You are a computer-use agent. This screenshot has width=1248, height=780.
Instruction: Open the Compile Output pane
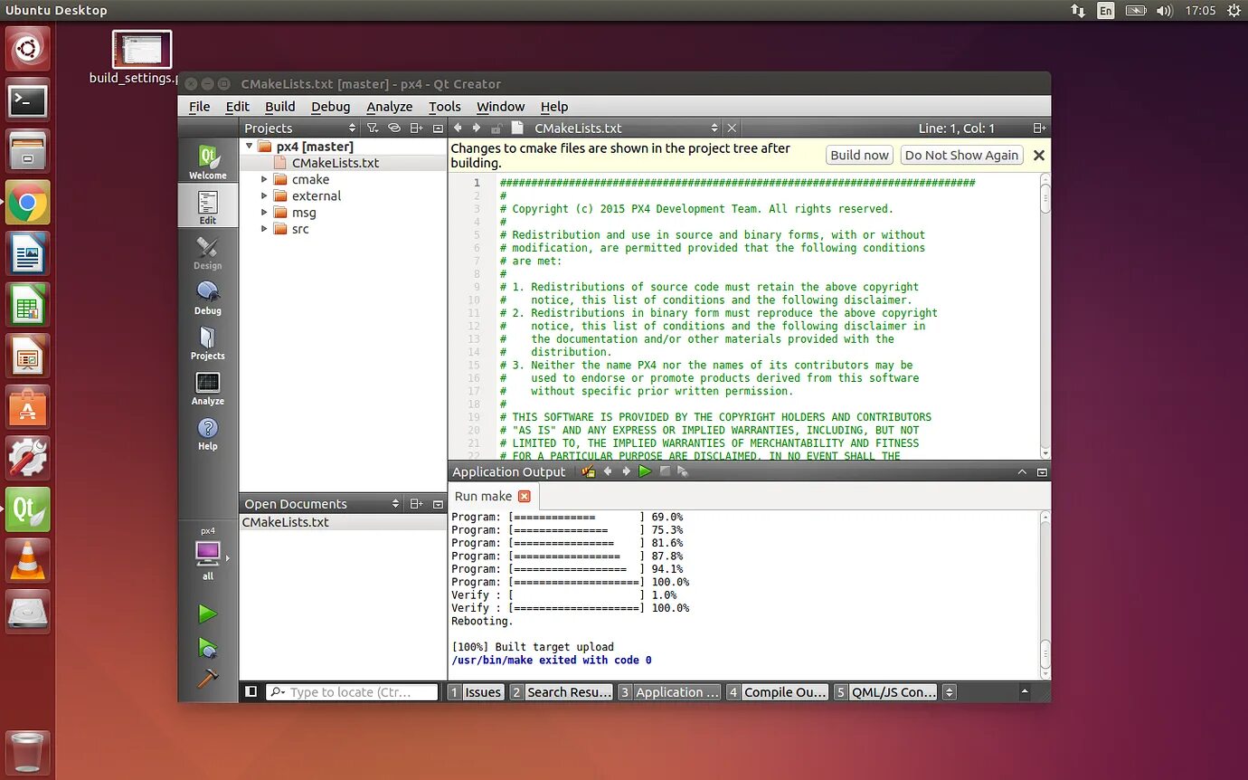point(778,692)
